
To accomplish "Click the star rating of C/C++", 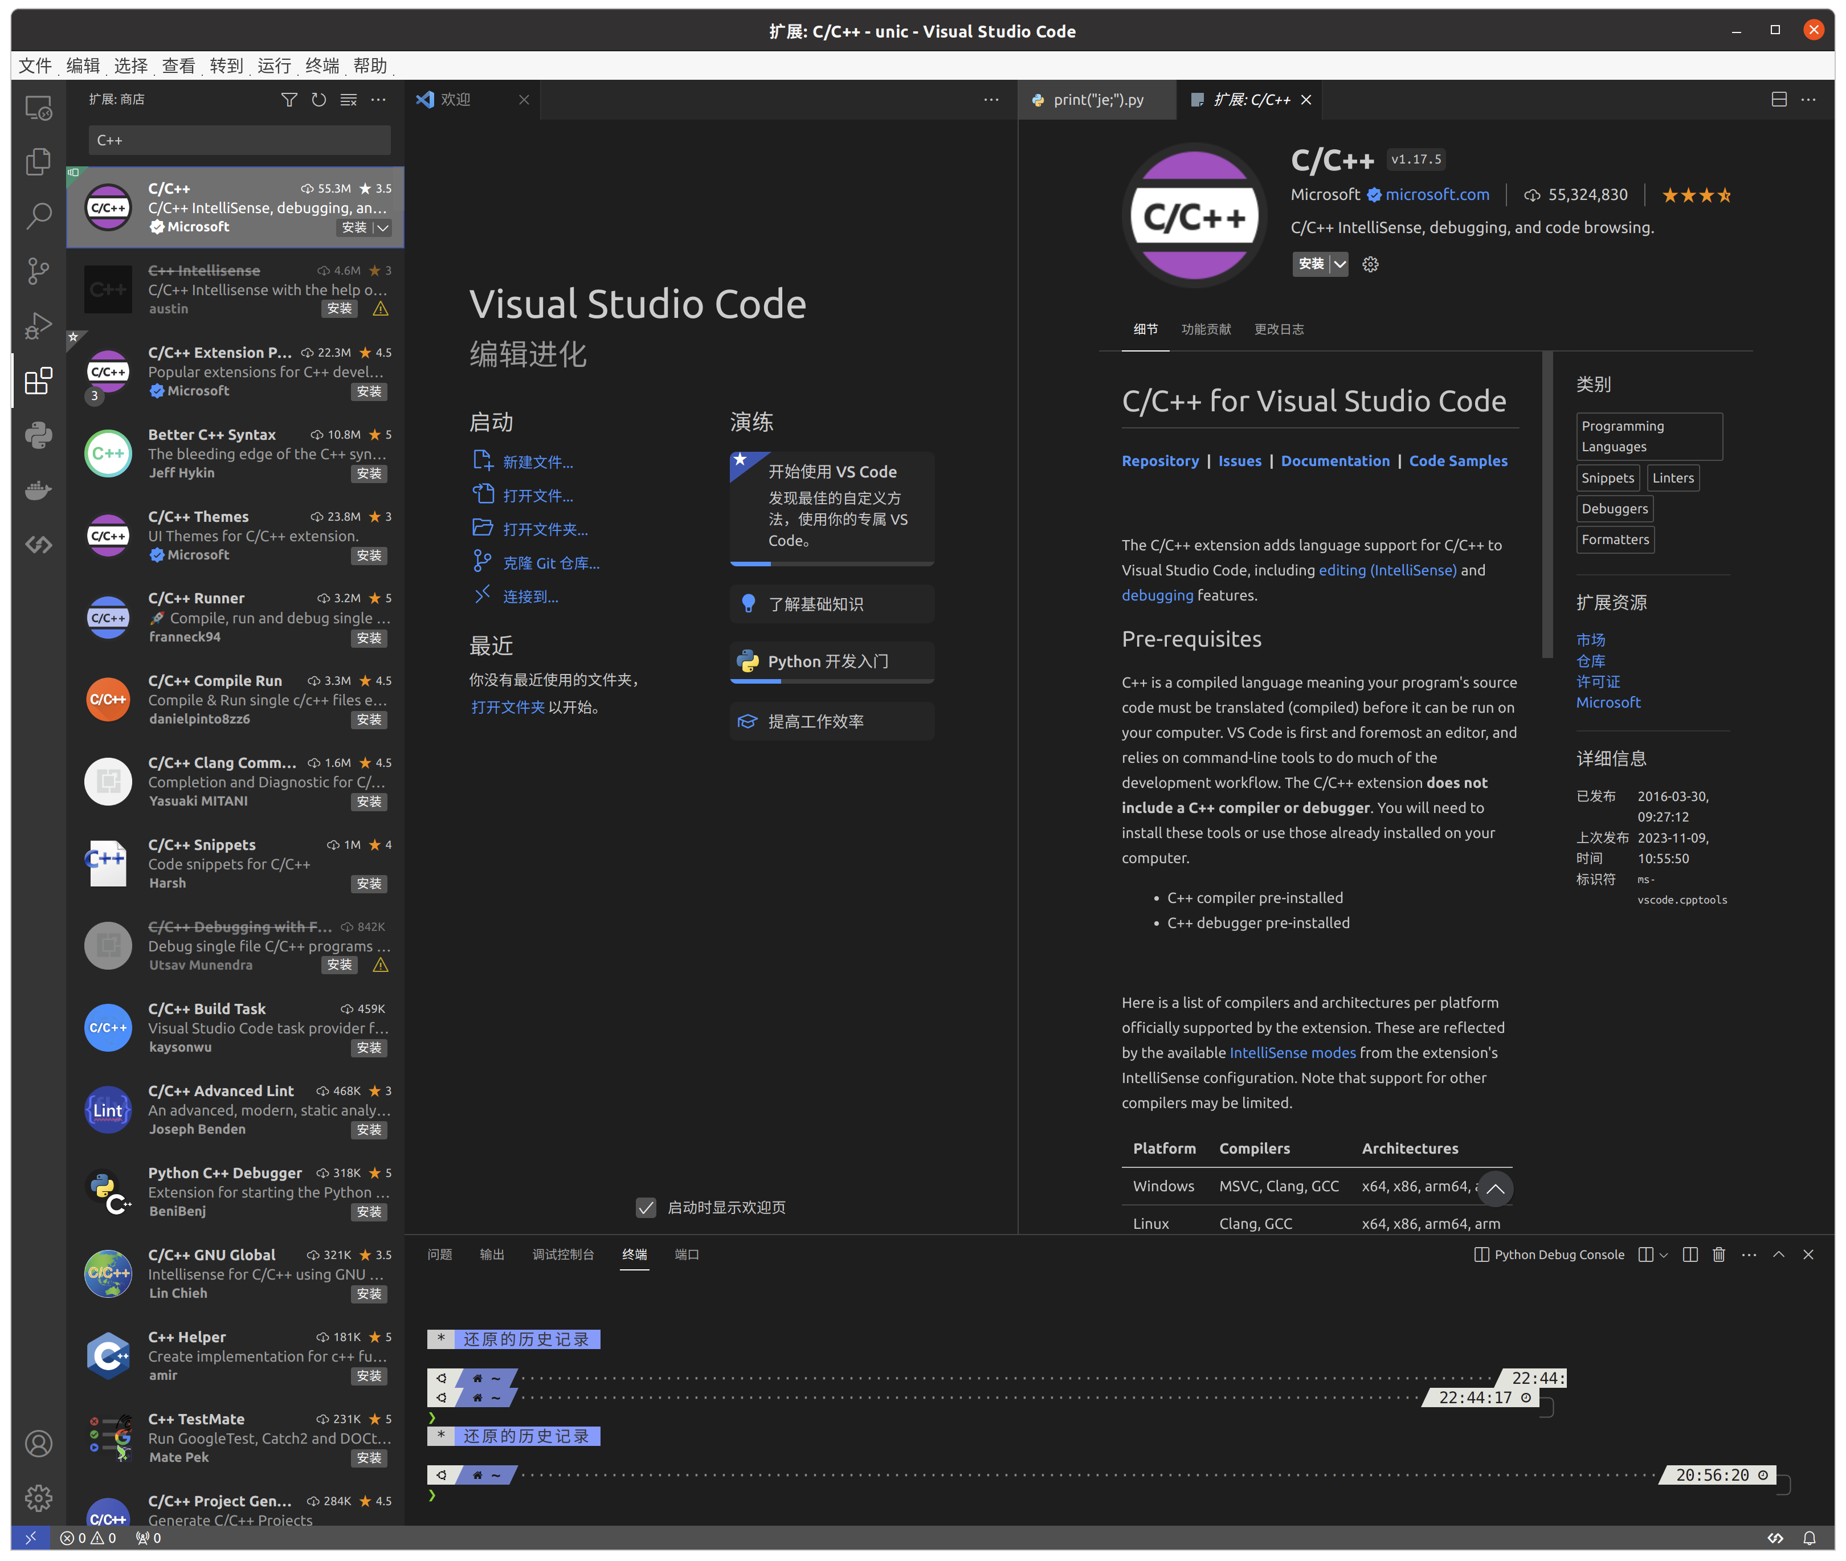I will [x=1697, y=195].
